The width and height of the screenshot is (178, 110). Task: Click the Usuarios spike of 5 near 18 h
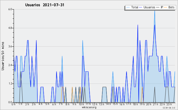(x=138, y=25)
